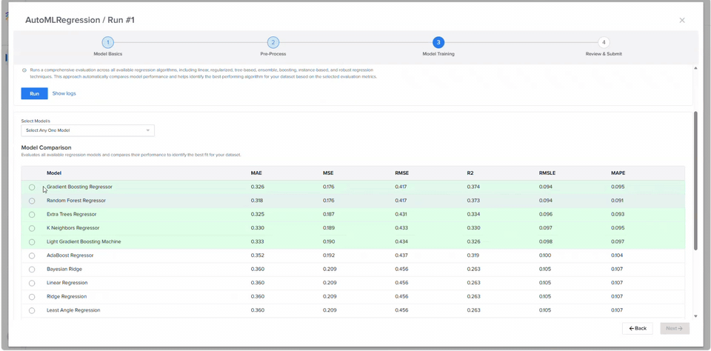This screenshot has width=711, height=351.
Task: Click MSE value 0.190 in Light Gradient row
Action: tap(329, 241)
